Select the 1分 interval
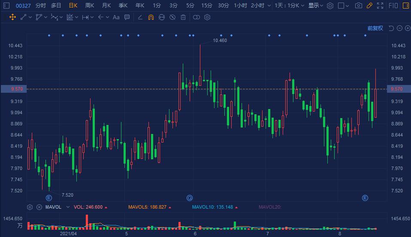The image size is (411, 237). (157, 6)
